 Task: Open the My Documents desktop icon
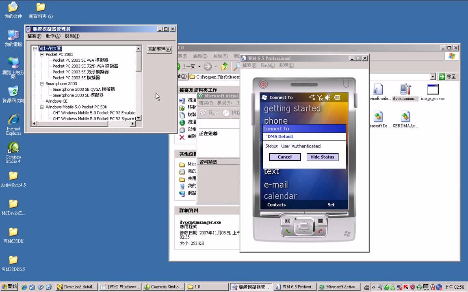[x=13, y=10]
